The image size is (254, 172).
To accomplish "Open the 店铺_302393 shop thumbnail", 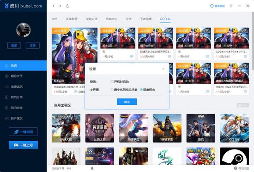I will pyautogui.click(x=194, y=38).
